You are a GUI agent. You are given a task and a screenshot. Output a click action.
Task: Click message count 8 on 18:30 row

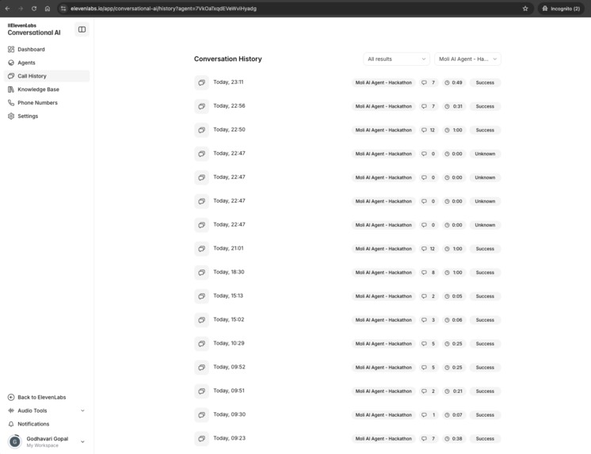[x=429, y=273]
